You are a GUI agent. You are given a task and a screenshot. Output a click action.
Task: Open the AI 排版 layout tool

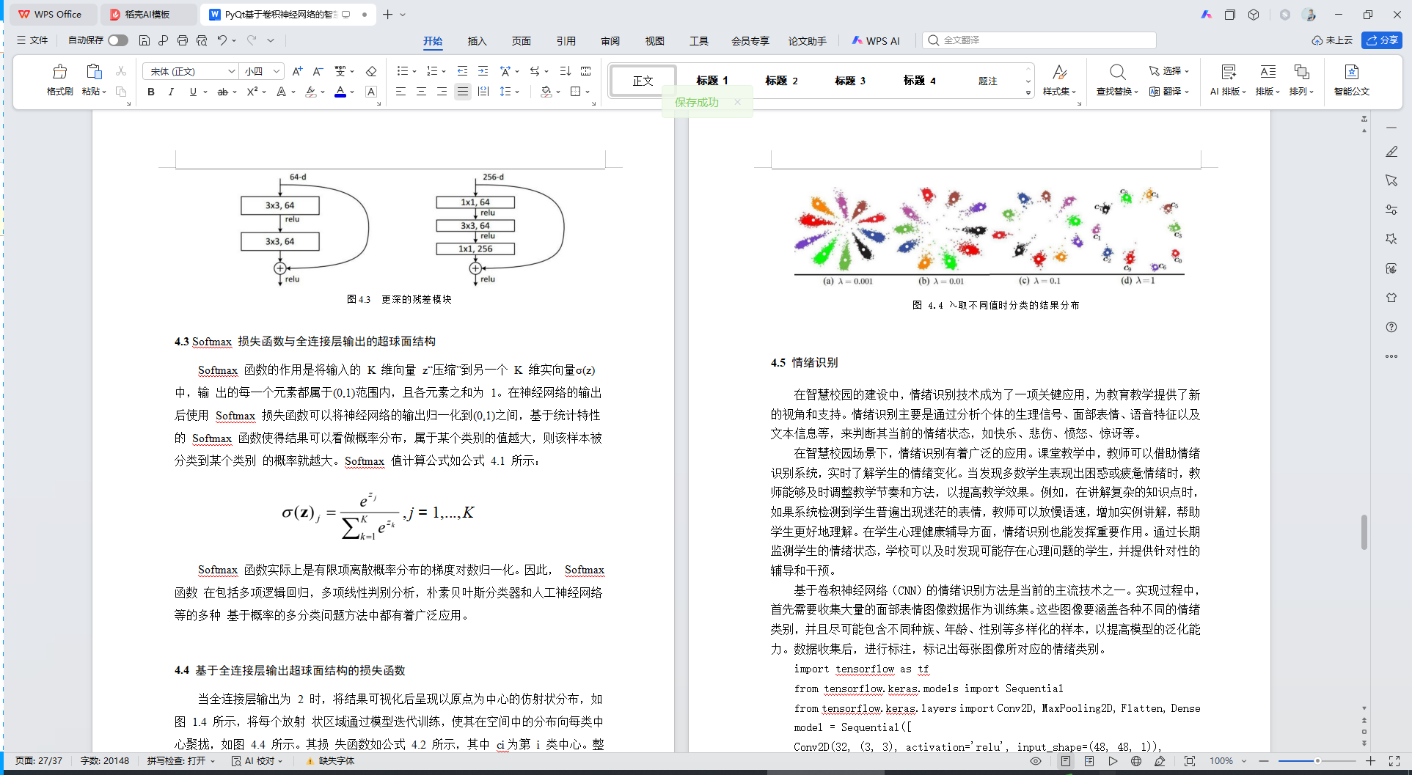coord(1228,80)
